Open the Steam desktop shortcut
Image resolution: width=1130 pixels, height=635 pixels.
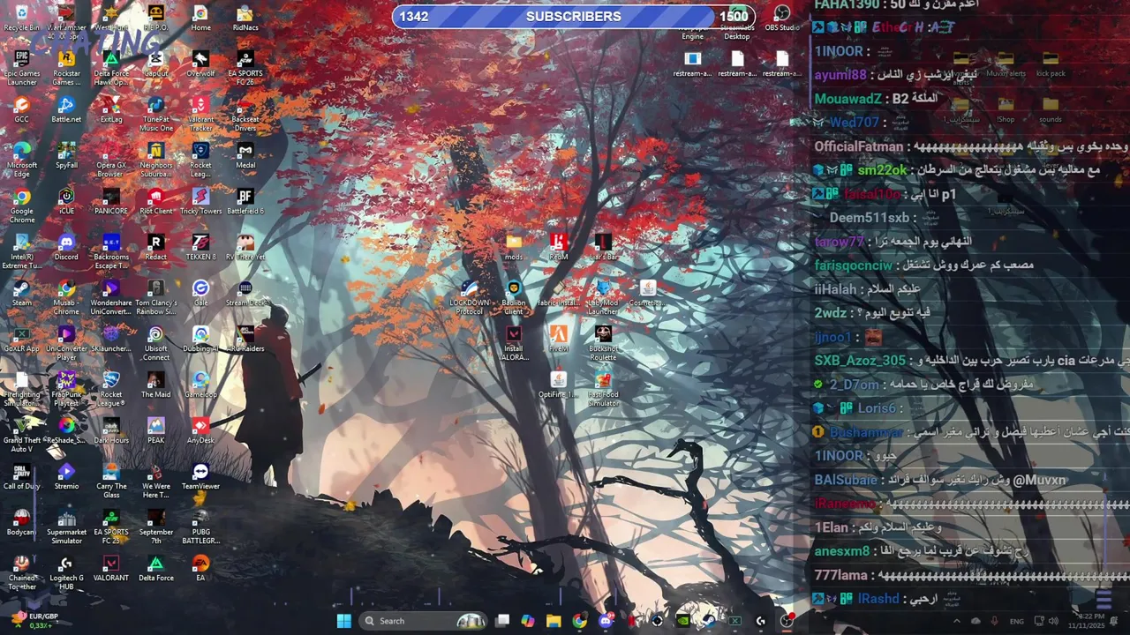coord(21,293)
